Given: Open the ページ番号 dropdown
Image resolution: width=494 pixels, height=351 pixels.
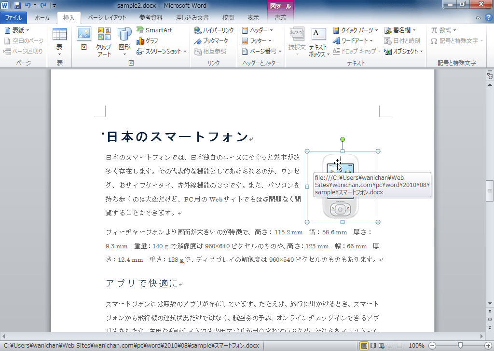Looking at the screenshot, I should pyautogui.click(x=261, y=51).
